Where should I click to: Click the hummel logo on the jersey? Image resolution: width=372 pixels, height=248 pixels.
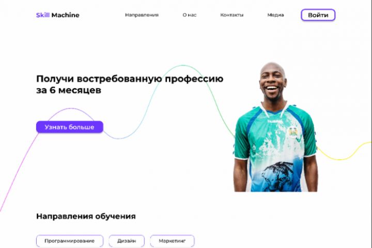click(x=275, y=121)
